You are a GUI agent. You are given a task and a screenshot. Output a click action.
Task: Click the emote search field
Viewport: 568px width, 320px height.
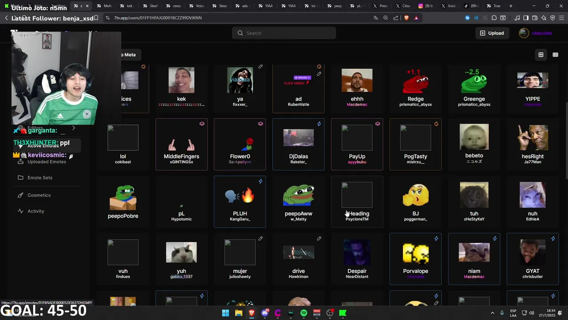[284, 33]
